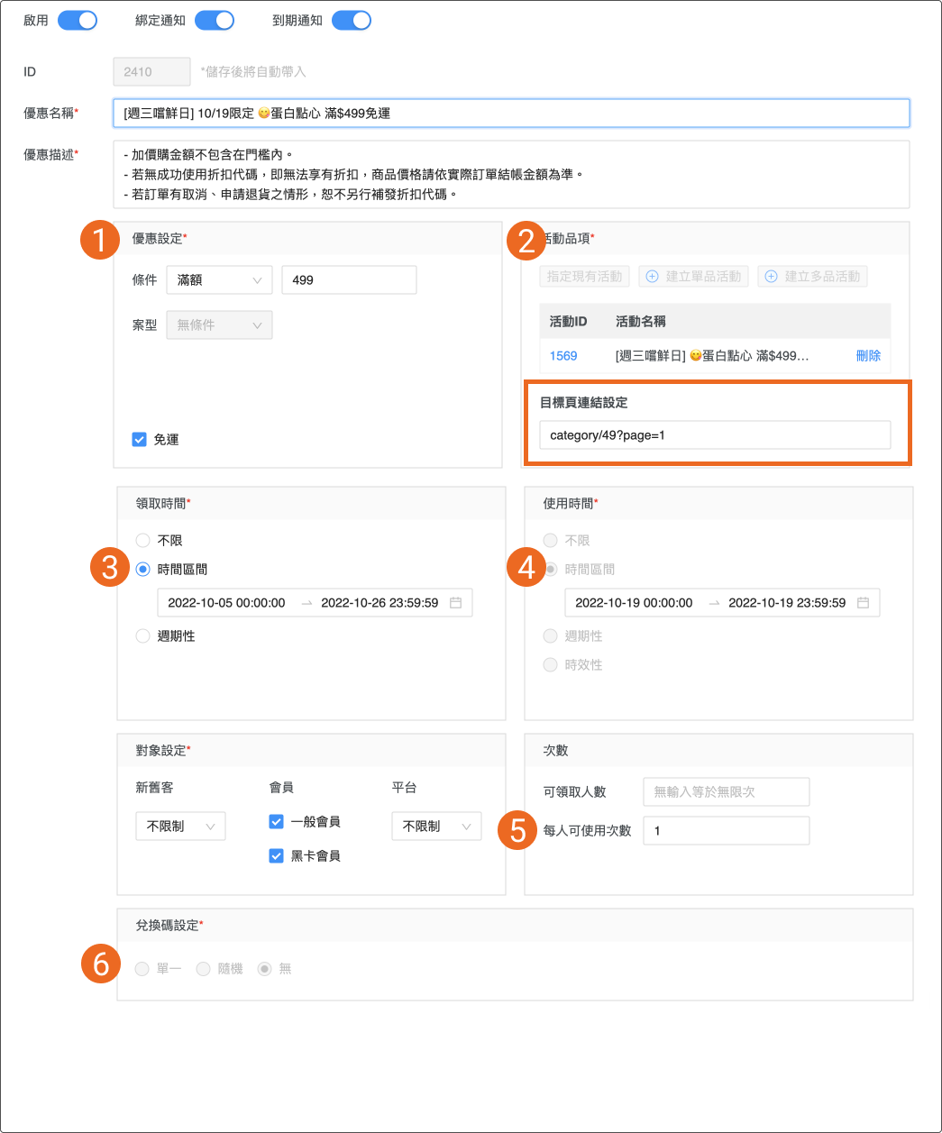Uncheck the 黑卡會員 checkbox
The width and height of the screenshot is (942, 1133).
277,856
